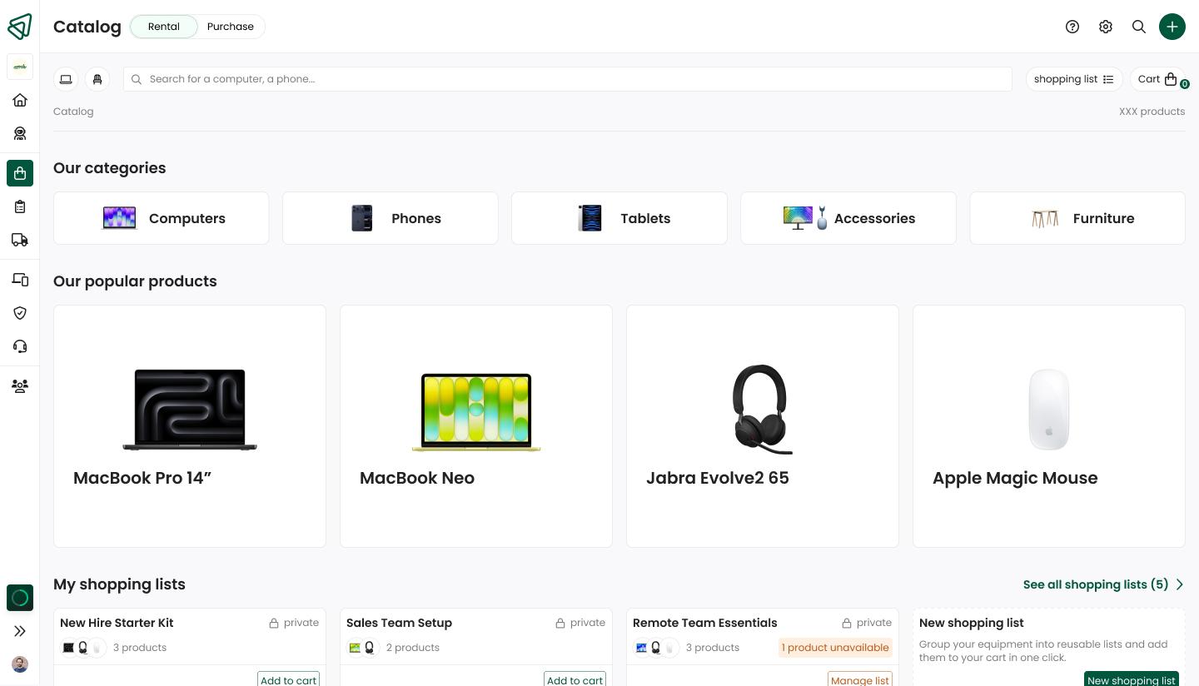Image resolution: width=1199 pixels, height=686 pixels.
Task: Click 3 products under New Hire Starter Kit
Action: pyautogui.click(x=140, y=648)
